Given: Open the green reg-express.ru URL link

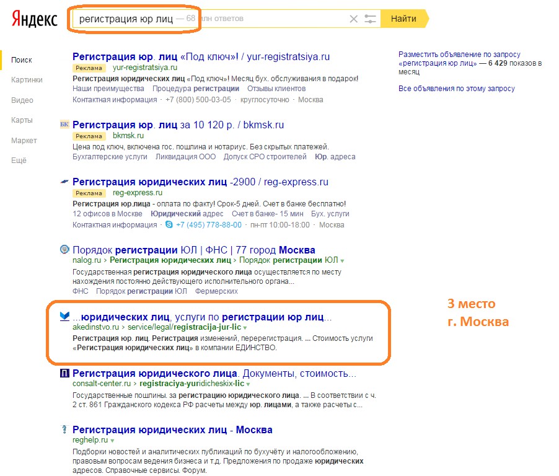Looking at the screenshot, I should [x=137, y=193].
